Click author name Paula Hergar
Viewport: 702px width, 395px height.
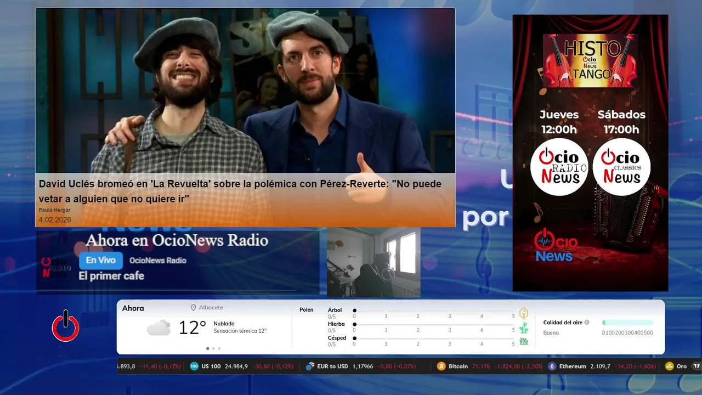(x=54, y=210)
